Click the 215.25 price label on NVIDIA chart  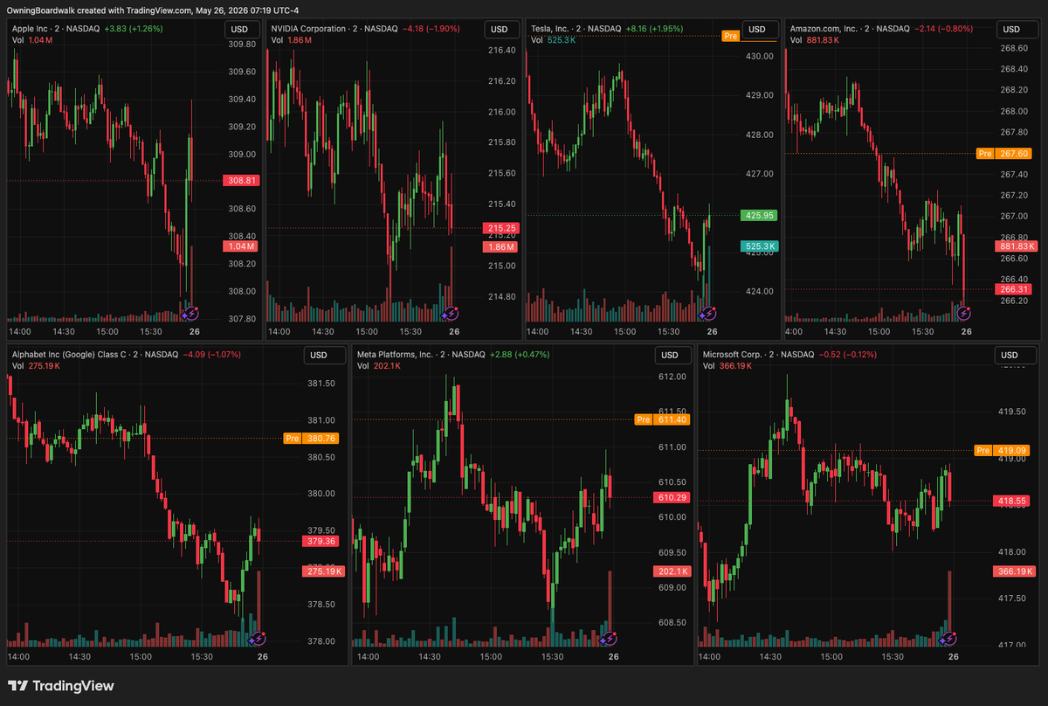click(500, 228)
